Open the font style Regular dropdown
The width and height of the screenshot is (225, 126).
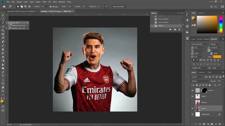pos(216,44)
